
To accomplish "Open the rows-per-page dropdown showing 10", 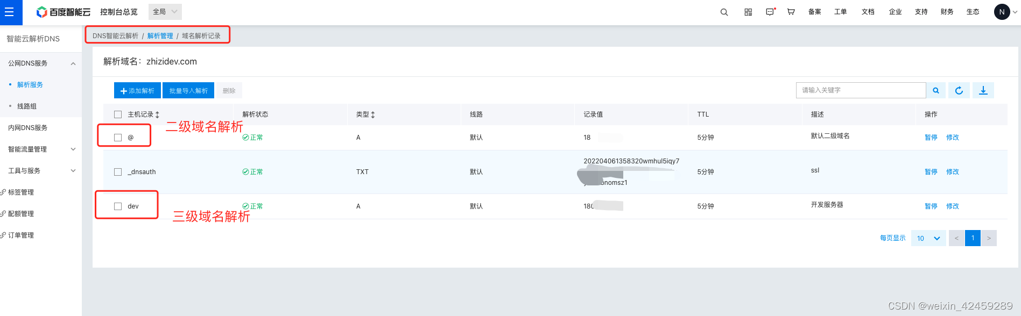I will (x=928, y=238).
